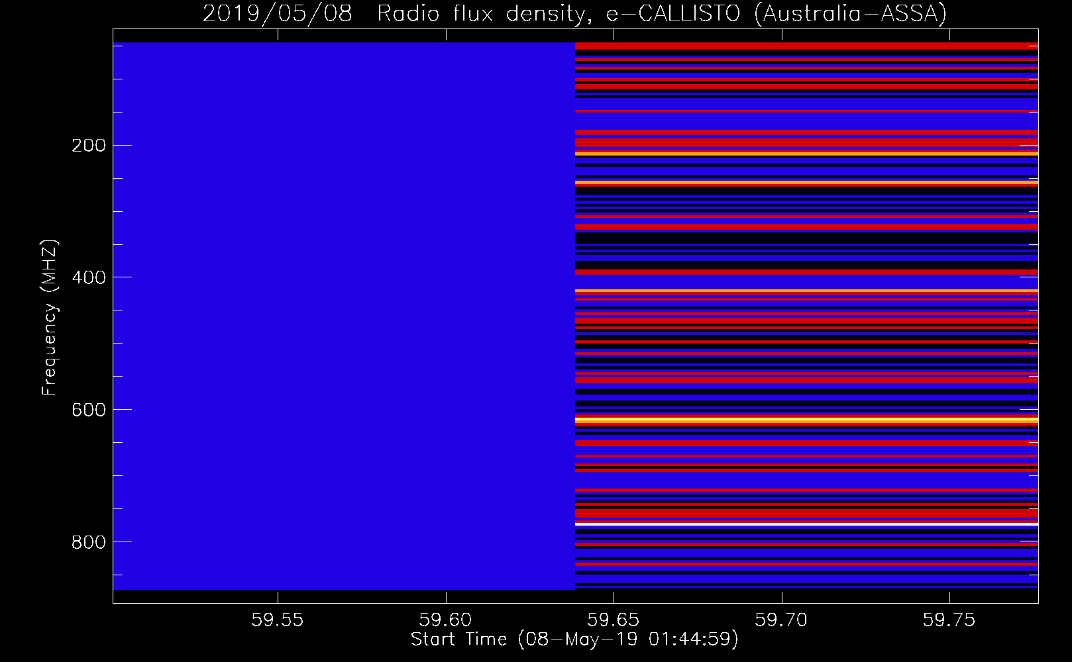
Task: Click the 'Frequency (MHZ)' axis label
Action: (50, 317)
